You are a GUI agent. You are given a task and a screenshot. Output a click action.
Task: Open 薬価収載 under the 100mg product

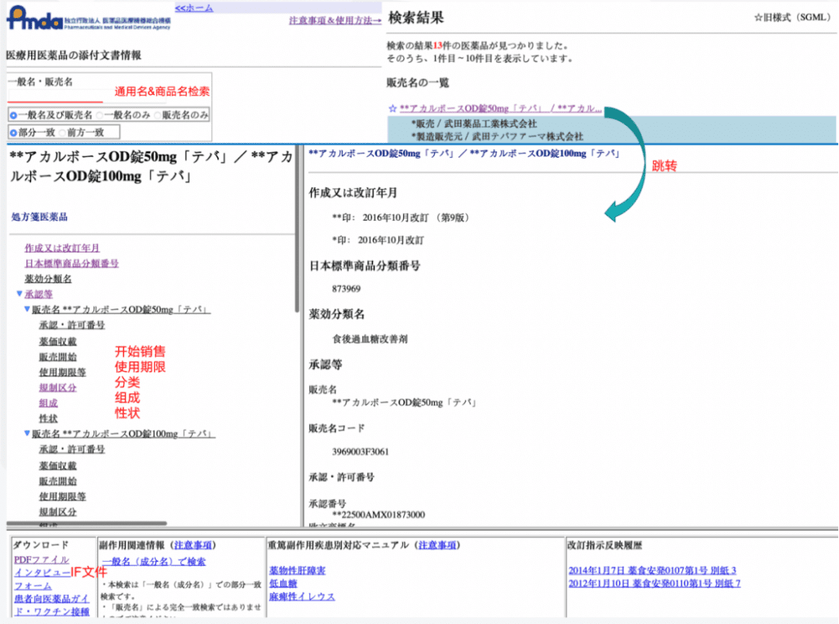point(57,465)
